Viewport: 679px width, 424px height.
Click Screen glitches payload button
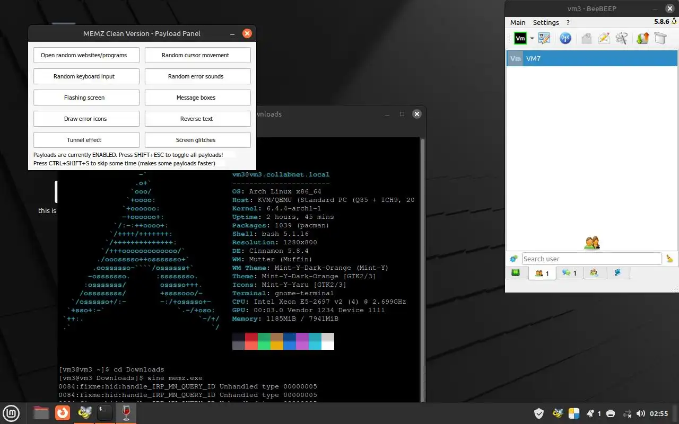pos(198,140)
